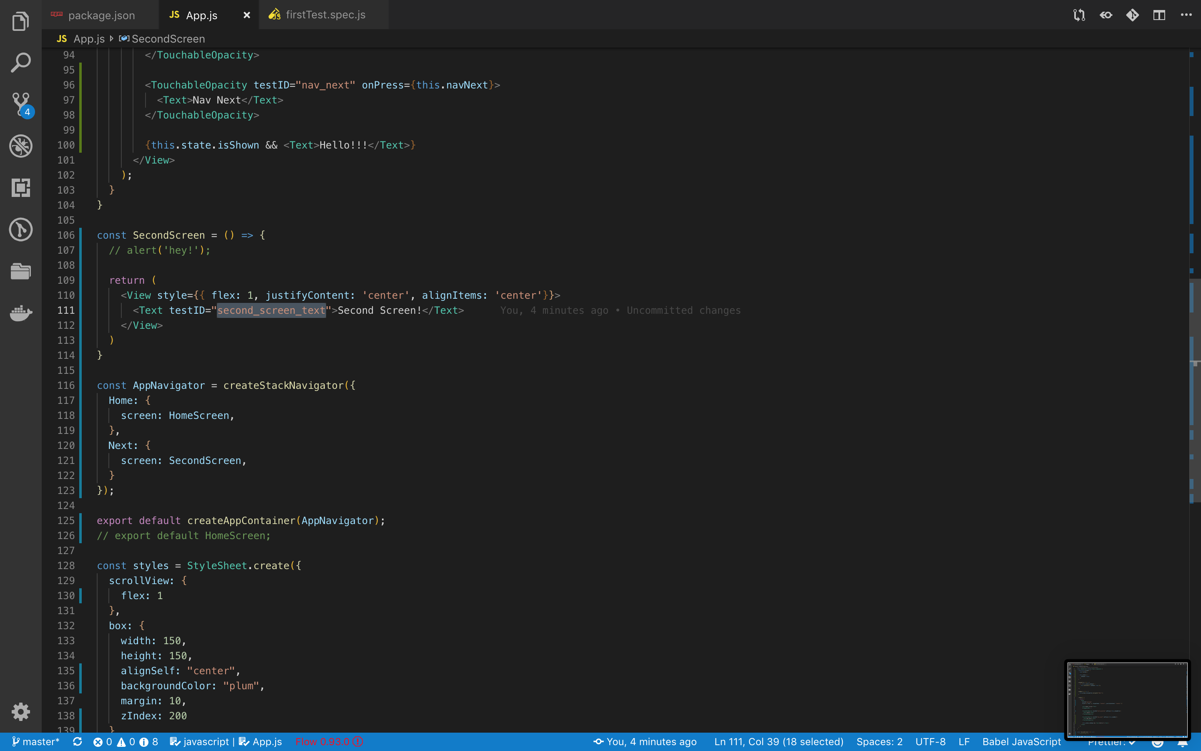Click the selected text second_screen_text
This screenshot has width=1201, height=751.
271,310
